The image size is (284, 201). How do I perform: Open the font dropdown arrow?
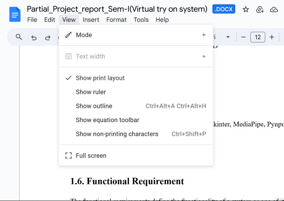click(x=228, y=37)
